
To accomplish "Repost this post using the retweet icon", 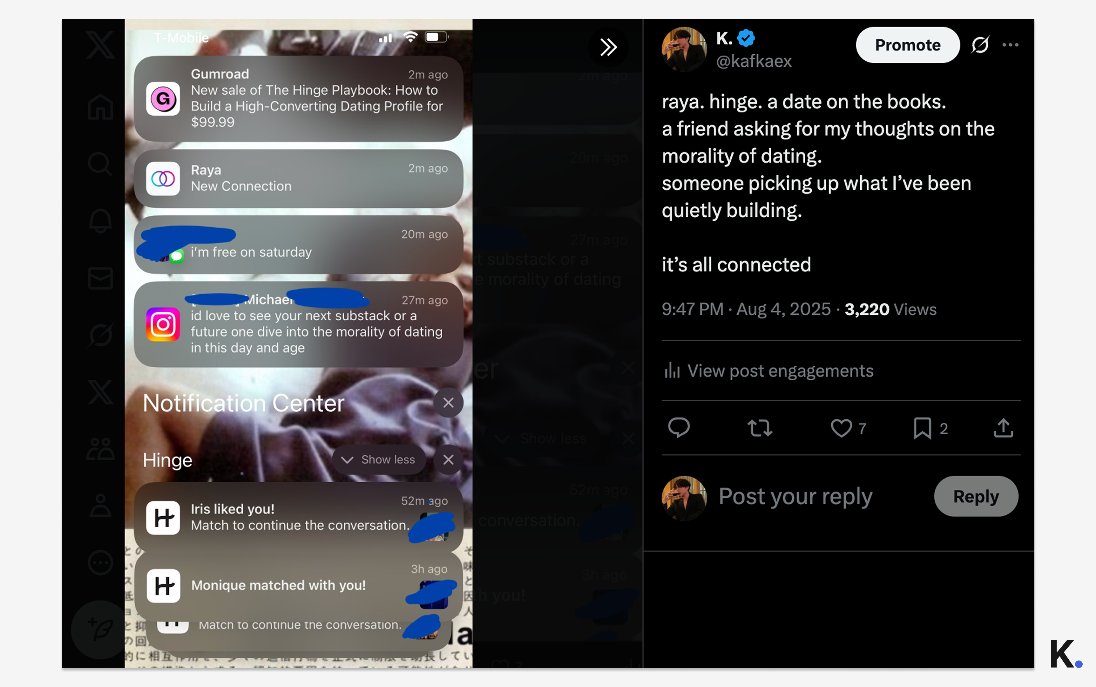I will coord(760,428).
